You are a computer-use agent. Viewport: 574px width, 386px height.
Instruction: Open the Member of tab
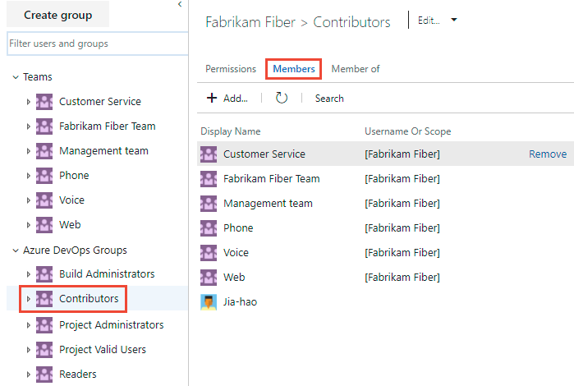click(x=356, y=69)
